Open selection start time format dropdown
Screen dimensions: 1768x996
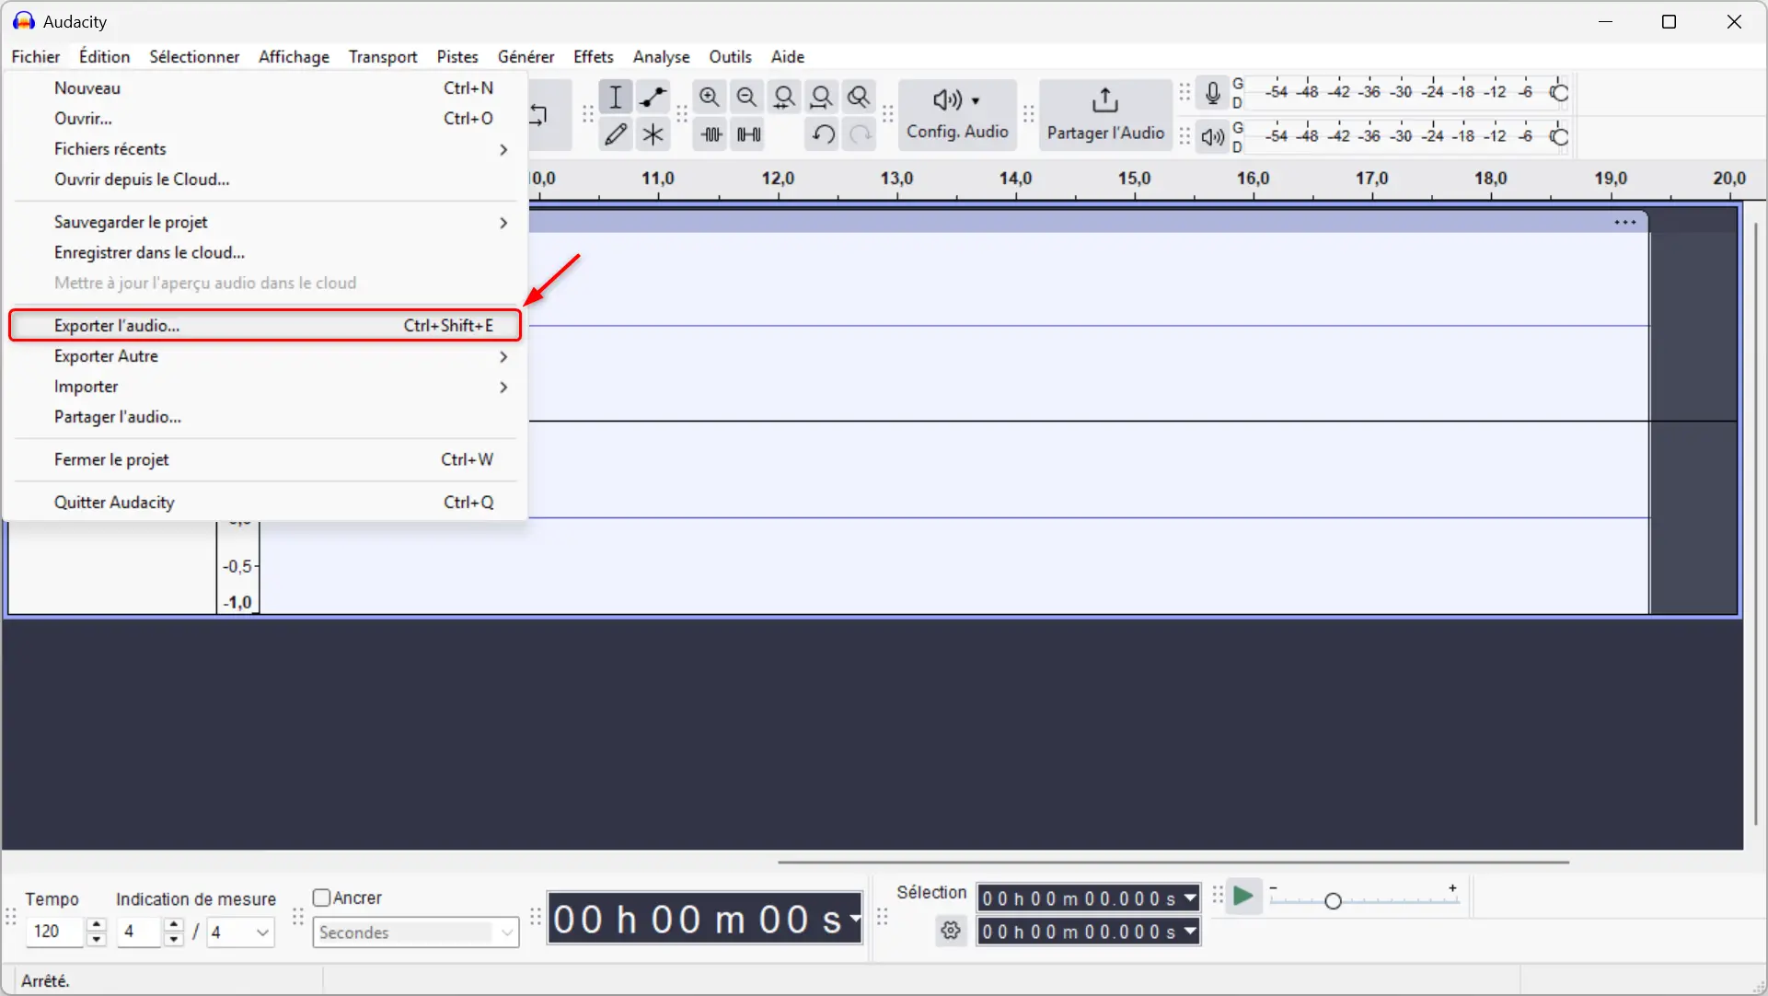tap(1190, 898)
